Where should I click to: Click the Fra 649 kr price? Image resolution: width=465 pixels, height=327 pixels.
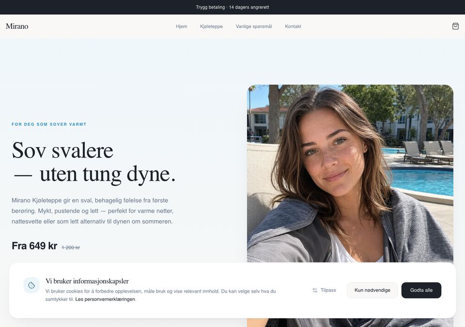pos(34,246)
